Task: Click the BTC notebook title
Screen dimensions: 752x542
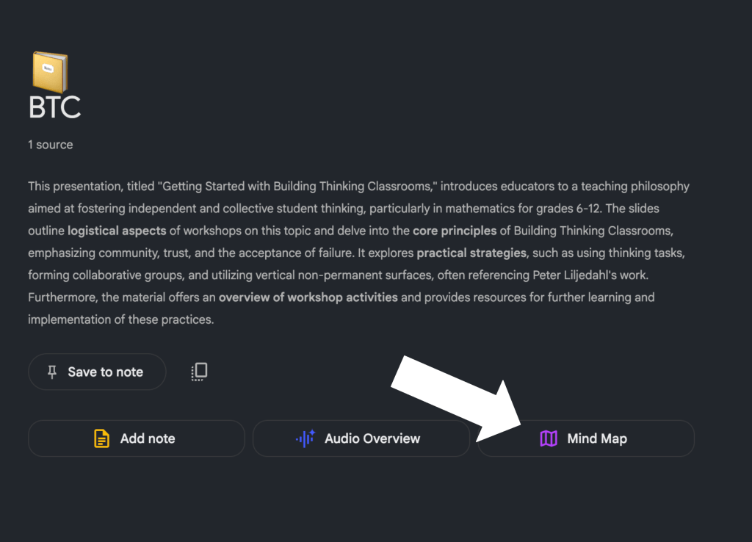Action: click(x=54, y=108)
